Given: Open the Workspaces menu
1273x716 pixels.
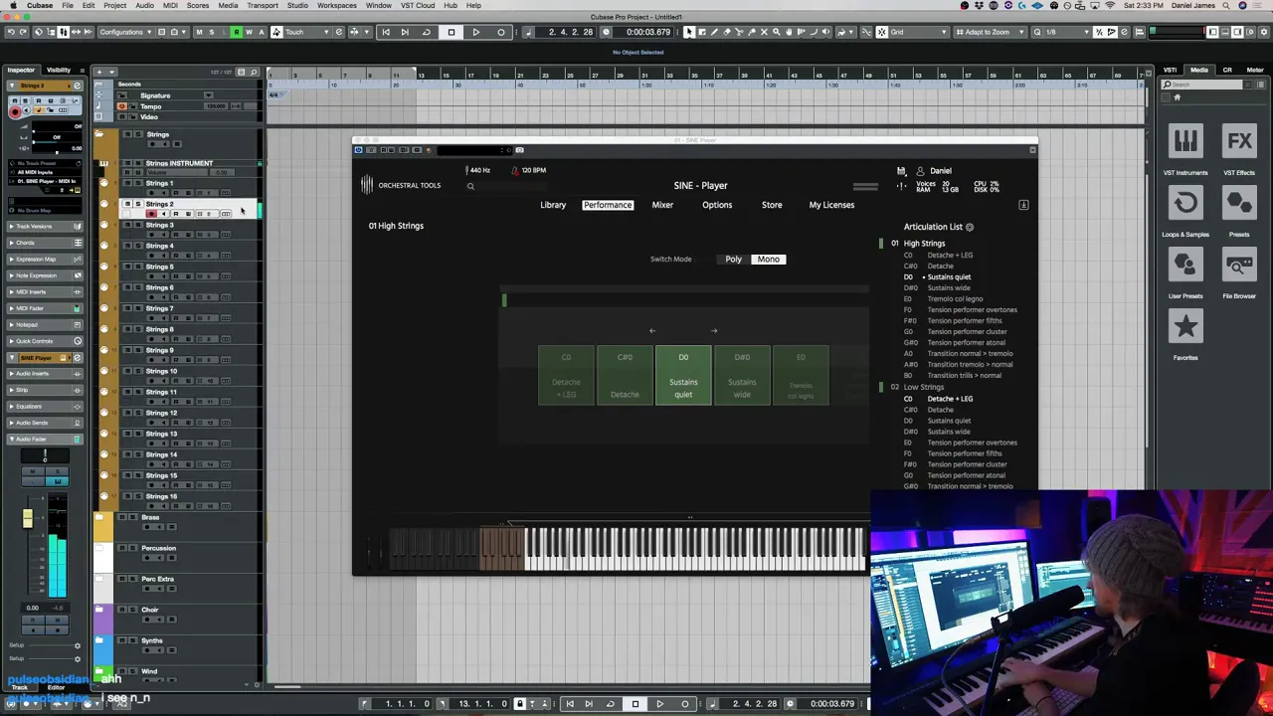Looking at the screenshot, I should tap(337, 5).
